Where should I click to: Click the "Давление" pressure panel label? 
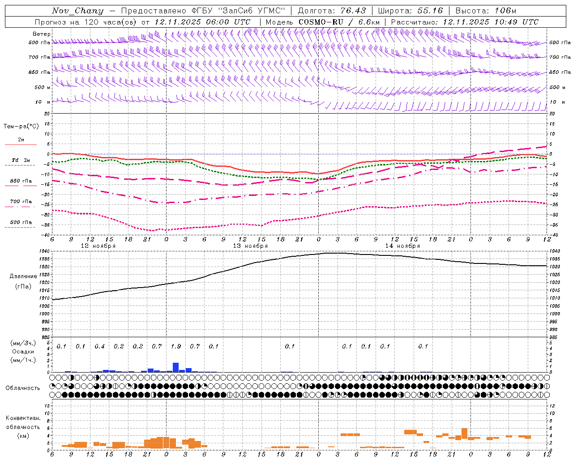pos(23,276)
